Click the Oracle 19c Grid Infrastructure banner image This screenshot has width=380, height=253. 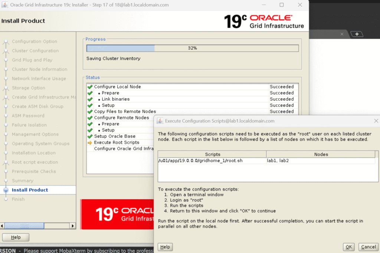point(117,214)
